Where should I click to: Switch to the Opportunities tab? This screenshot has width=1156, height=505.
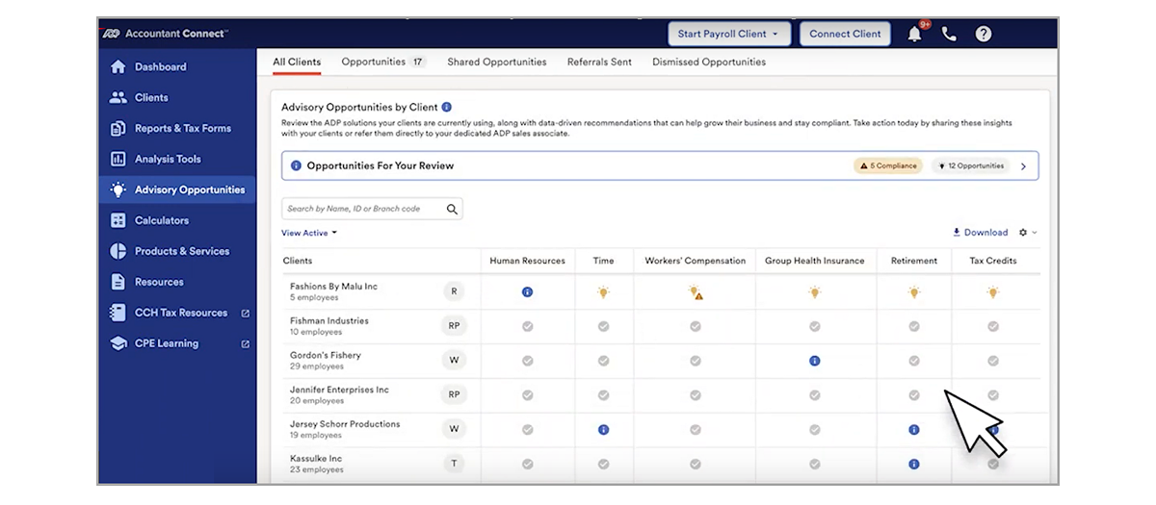(x=383, y=62)
